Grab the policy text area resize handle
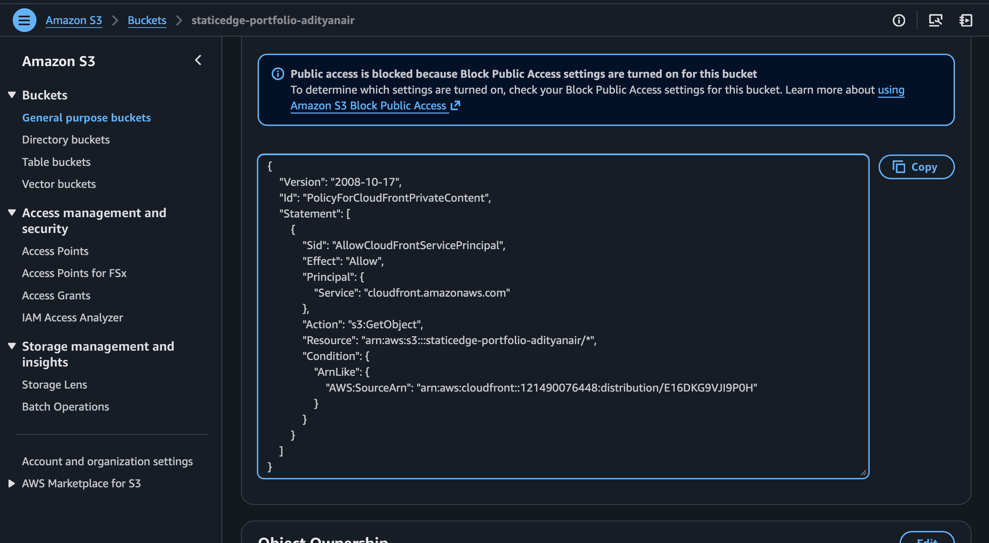The image size is (989, 543). click(x=863, y=473)
